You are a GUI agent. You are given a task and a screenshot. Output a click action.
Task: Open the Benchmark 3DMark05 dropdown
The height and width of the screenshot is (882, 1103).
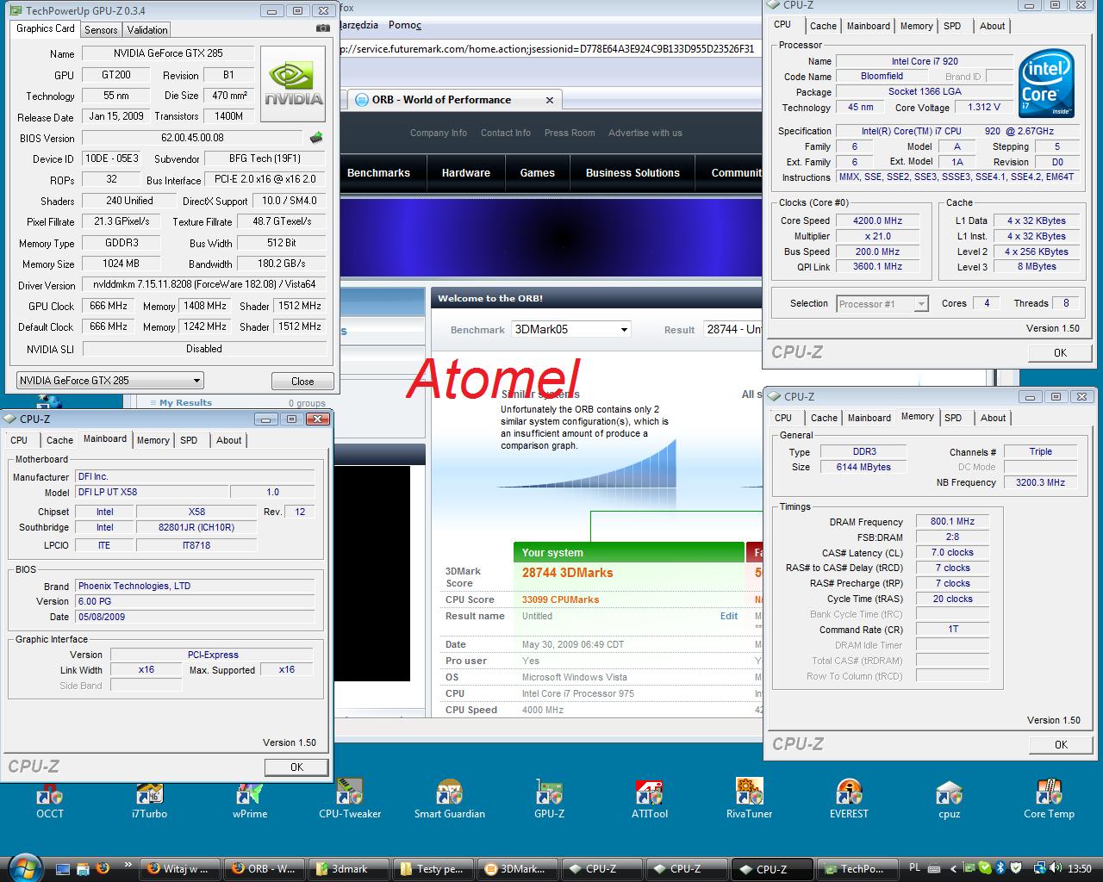(x=570, y=329)
